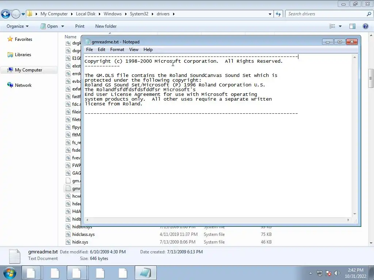Expand the arrow after System32 breadcrumb

coord(152,14)
